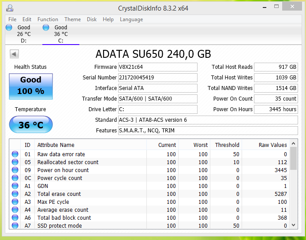The image size is (306, 240).
Task: Close the CrystalDiskInfo window
Action: (x=292, y=7)
